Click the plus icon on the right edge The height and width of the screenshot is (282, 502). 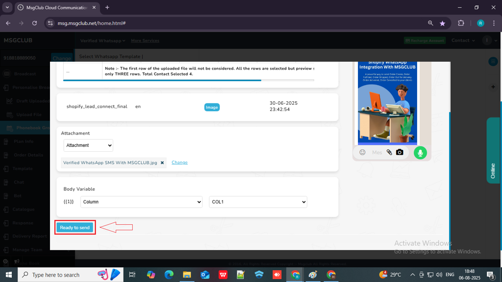493,87
